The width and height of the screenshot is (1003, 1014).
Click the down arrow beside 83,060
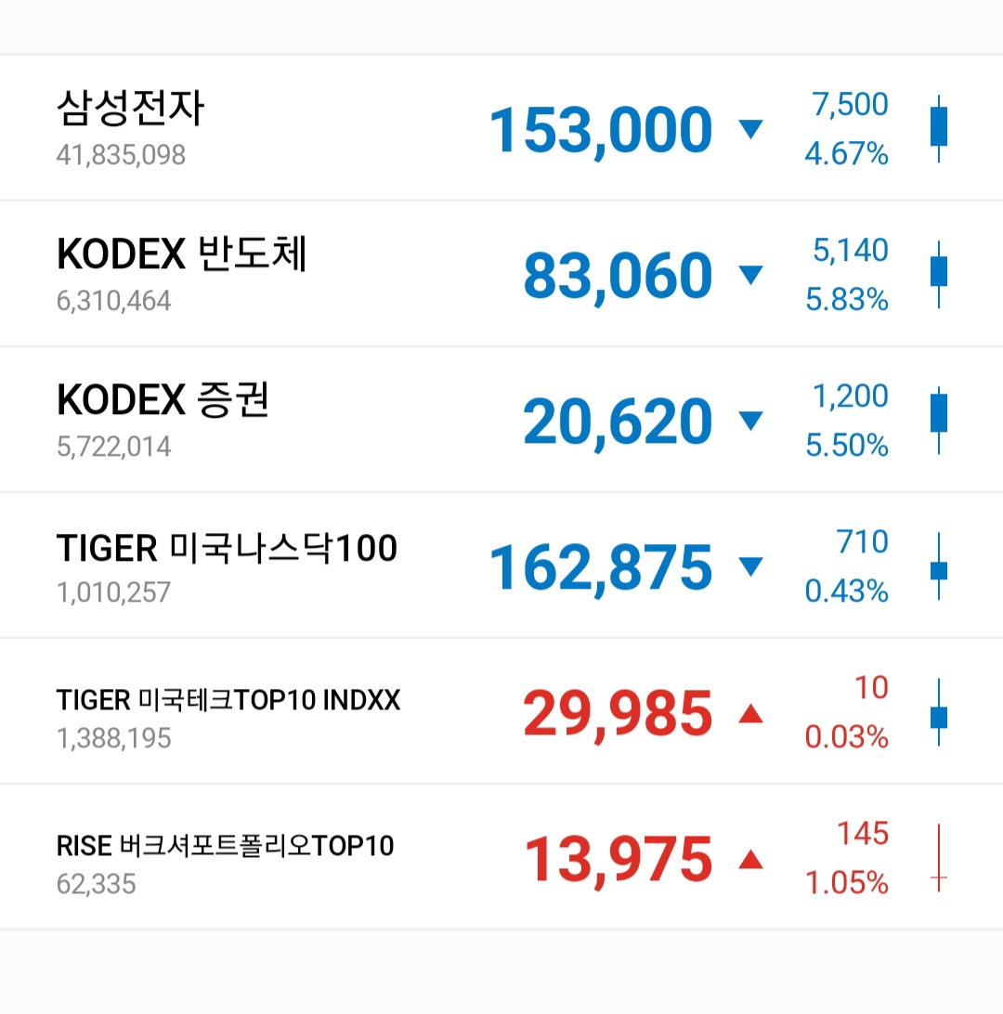750,275
